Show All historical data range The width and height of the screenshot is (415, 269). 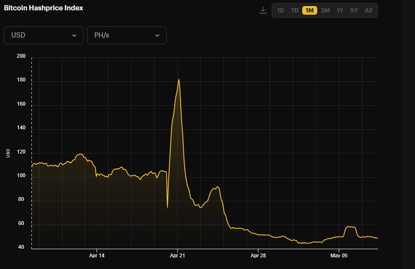pos(369,10)
